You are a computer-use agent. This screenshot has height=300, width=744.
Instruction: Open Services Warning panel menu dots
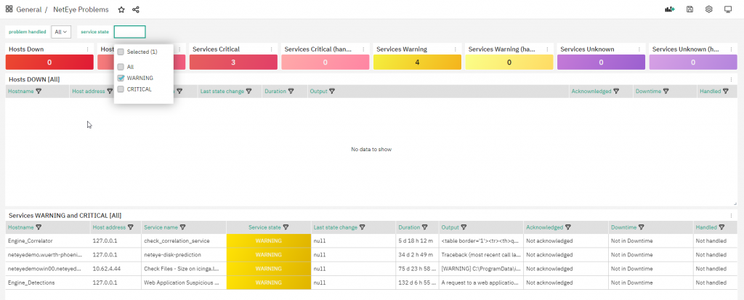pyautogui.click(x=456, y=49)
